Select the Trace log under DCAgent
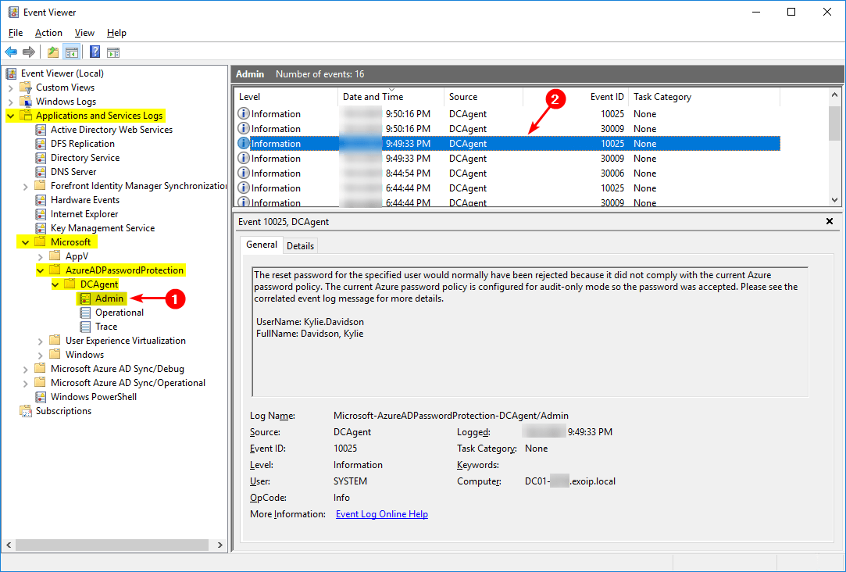 coord(106,327)
